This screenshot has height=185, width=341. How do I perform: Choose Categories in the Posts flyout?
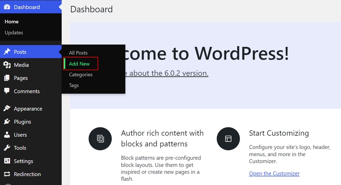tap(80, 74)
